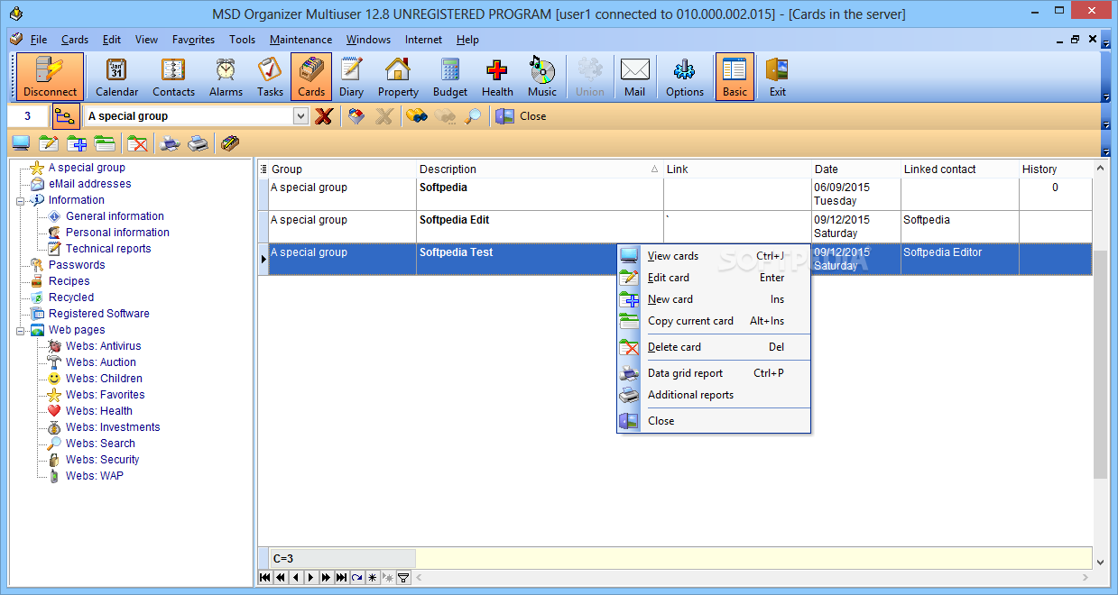Select Webs: Antivirus in the tree
Image resolution: width=1118 pixels, height=595 pixels.
(x=104, y=346)
